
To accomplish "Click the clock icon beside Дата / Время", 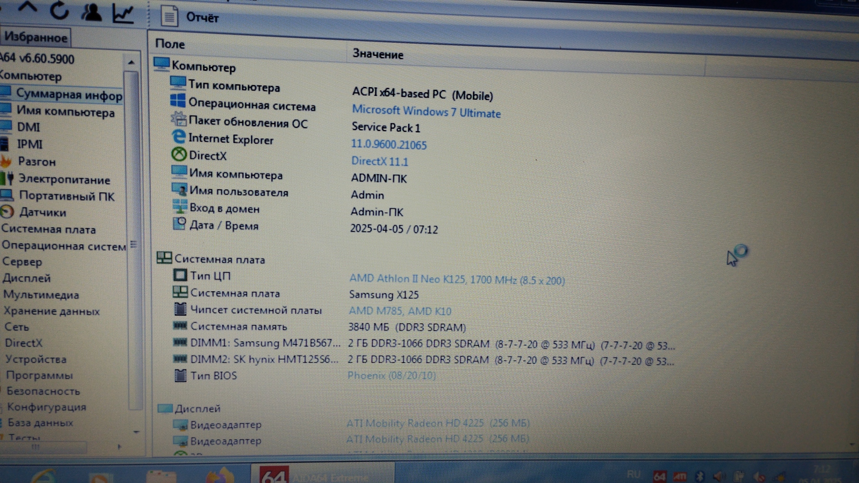I will pyautogui.click(x=179, y=223).
